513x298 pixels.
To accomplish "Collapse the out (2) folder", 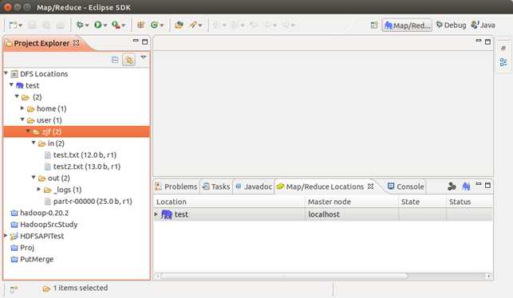I will click(x=34, y=178).
